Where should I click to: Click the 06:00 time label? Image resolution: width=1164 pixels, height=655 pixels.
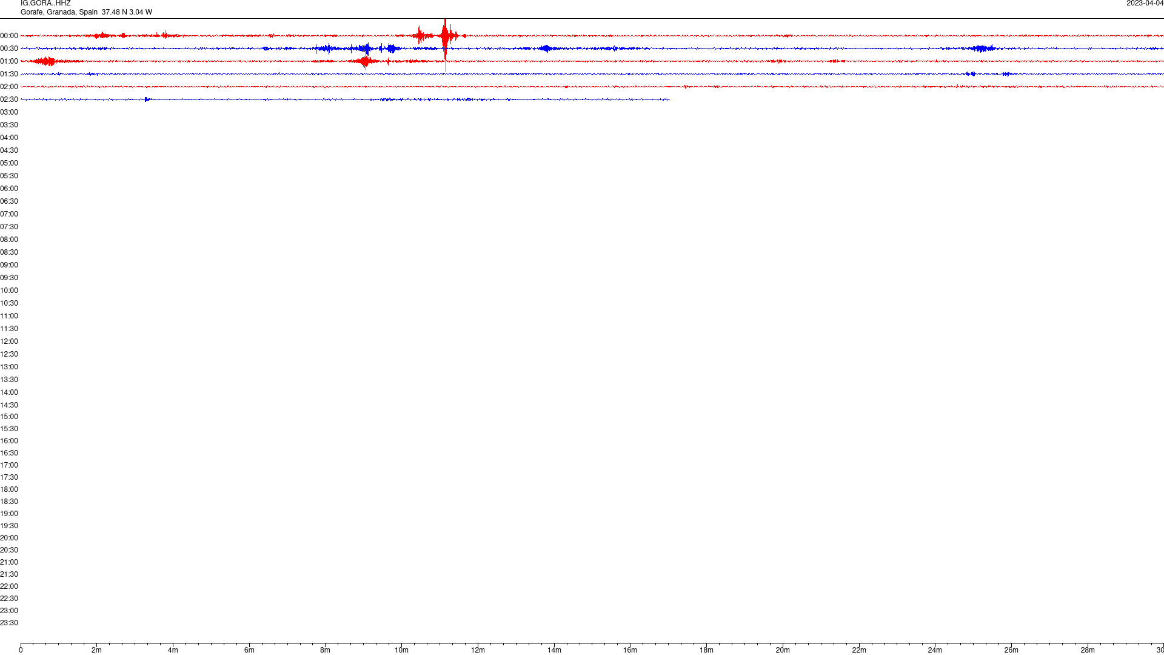point(9,189)
